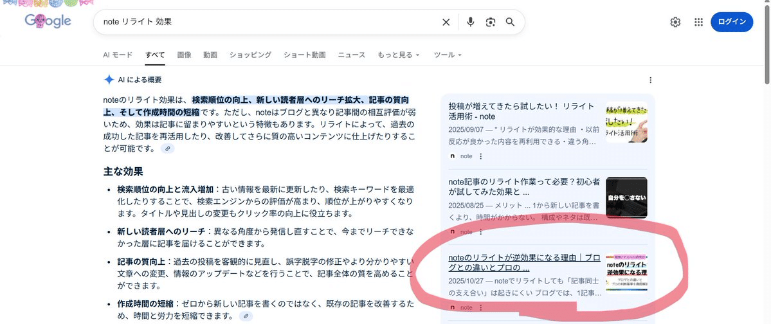Image resolution: width=771 pixels, height=324 pixels.
Task: Expand the ツール dropdown
Action: (448, 55)
